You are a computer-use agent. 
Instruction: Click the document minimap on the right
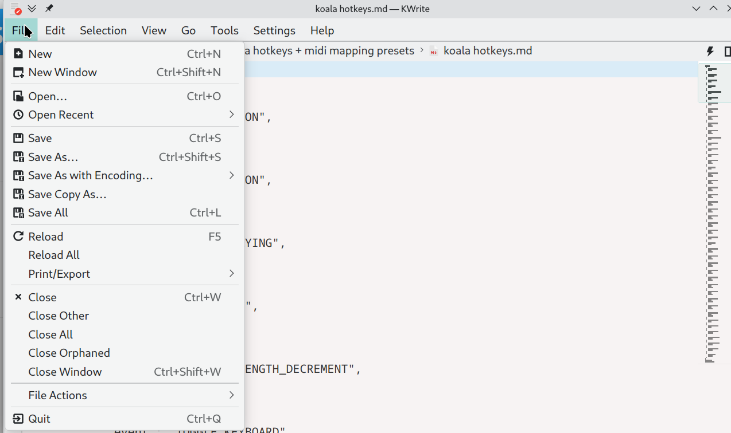[713, 214]
